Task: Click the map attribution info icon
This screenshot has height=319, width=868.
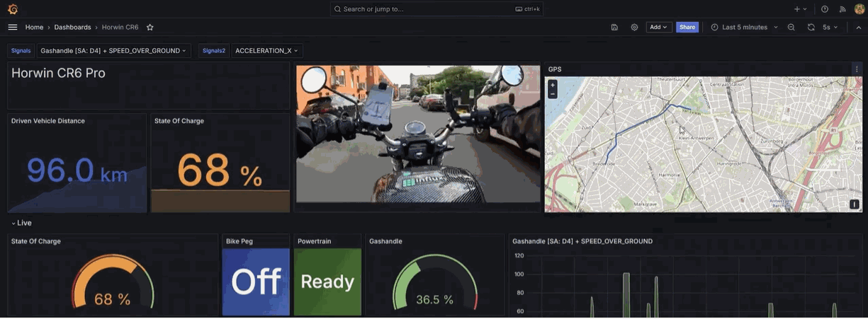Action: (855, 204)
